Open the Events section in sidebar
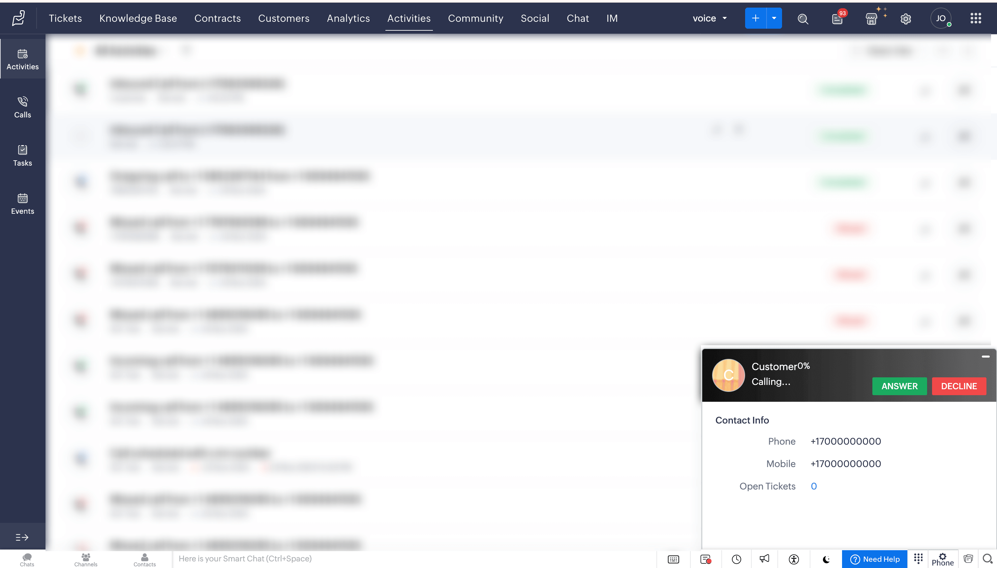 click(23, 204)
